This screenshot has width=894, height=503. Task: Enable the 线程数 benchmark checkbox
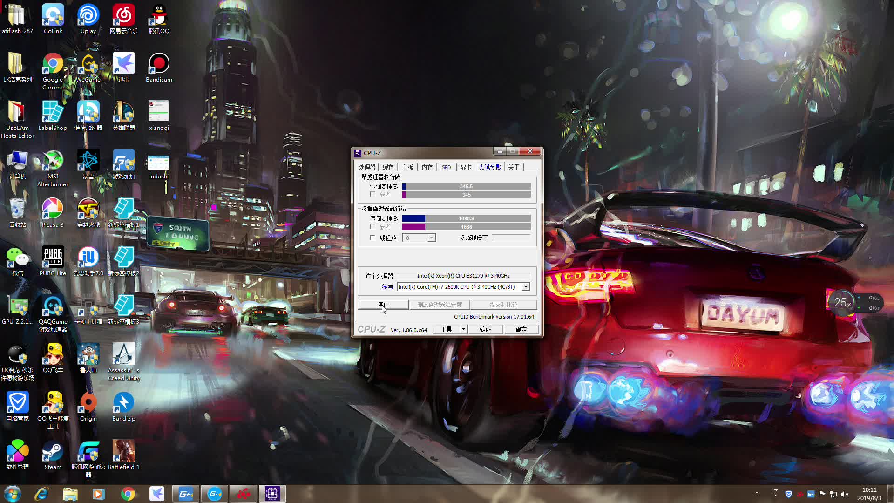[x=372, y=238]
